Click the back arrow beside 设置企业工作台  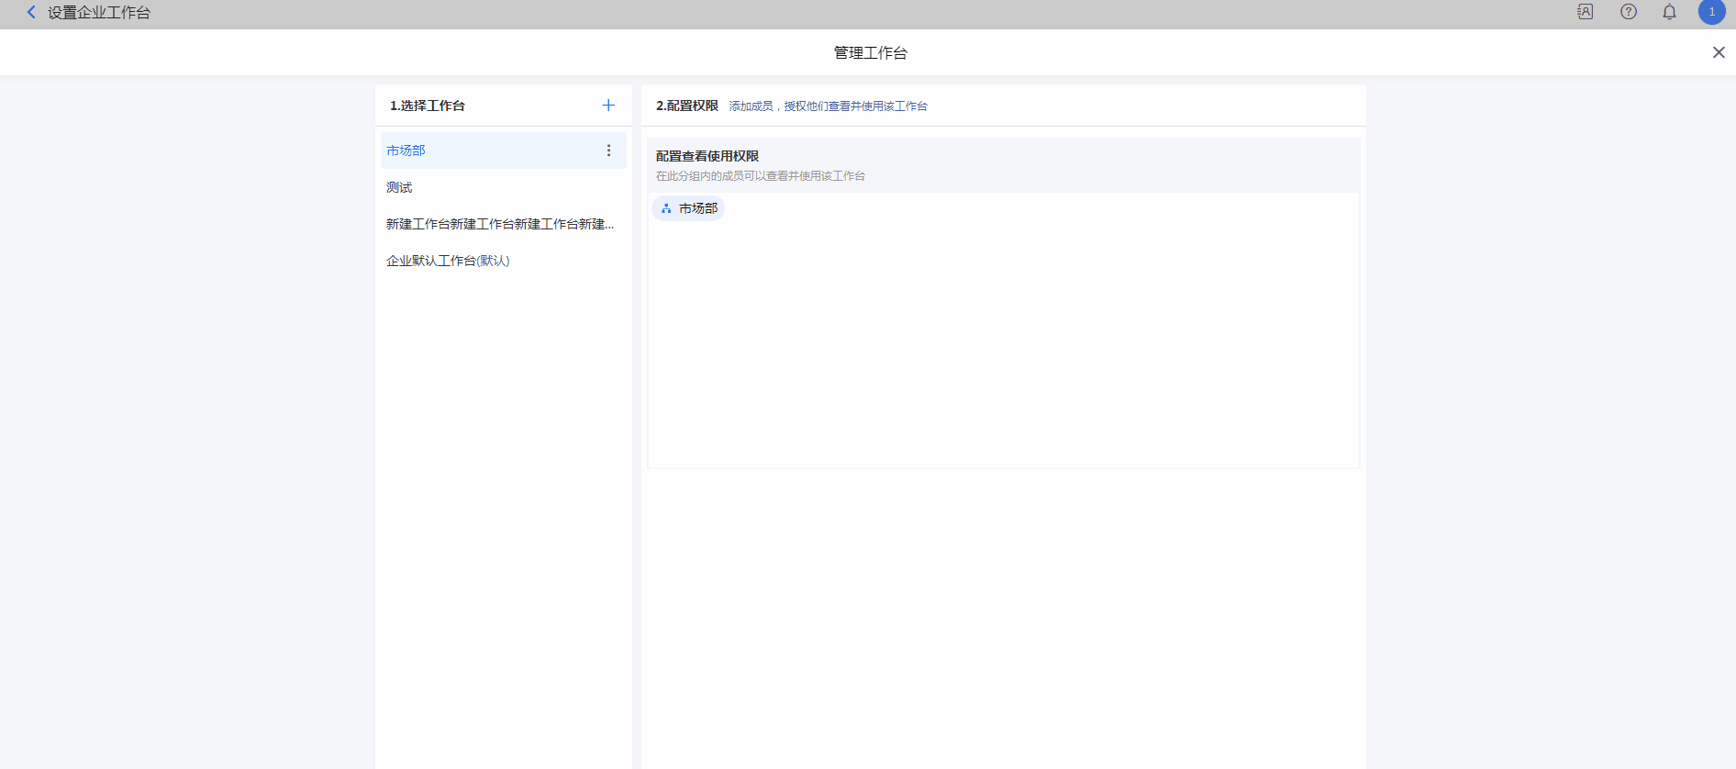[31, 12]
